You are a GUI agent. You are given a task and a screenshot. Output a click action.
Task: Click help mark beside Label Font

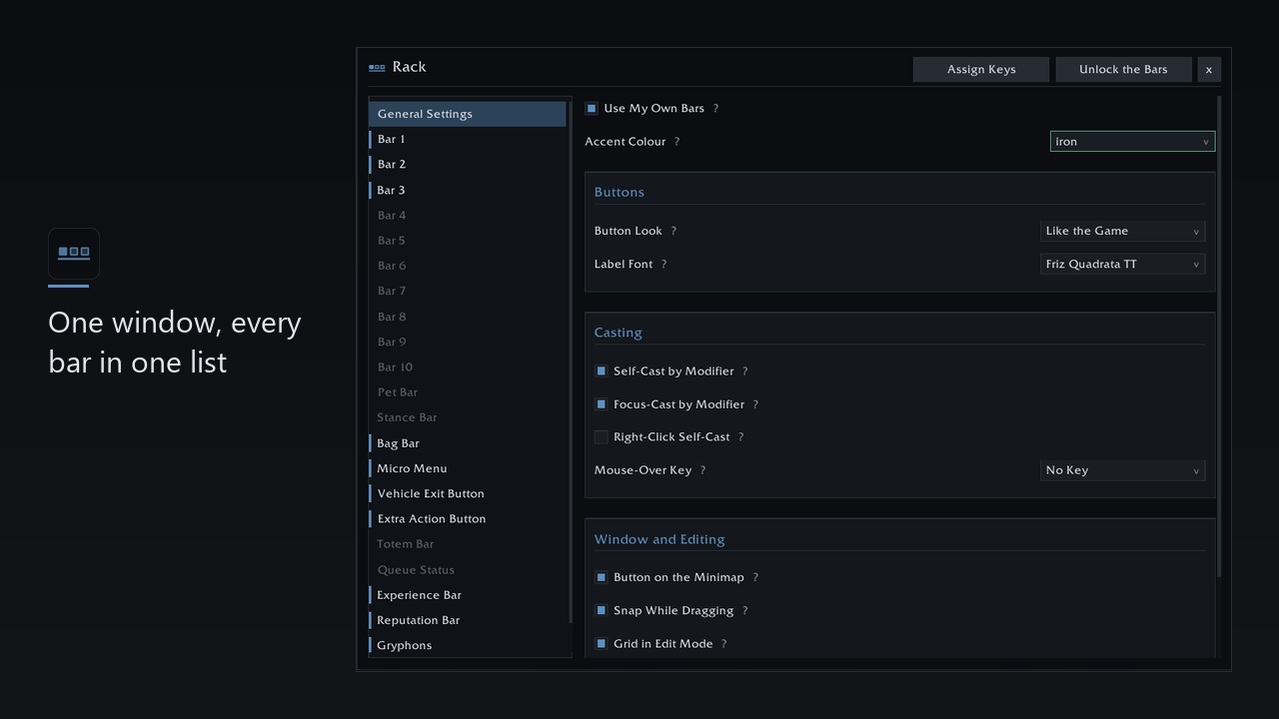[663, 265]
